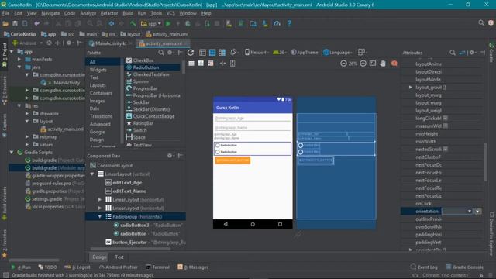Toggle second radio button in blueprint view
This screenshot has width=496, height=279.
[x=301, y=152]
